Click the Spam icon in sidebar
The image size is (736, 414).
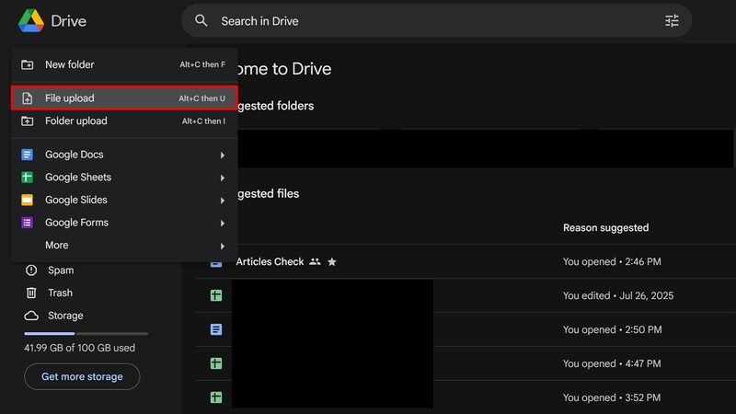click(31, 270)
